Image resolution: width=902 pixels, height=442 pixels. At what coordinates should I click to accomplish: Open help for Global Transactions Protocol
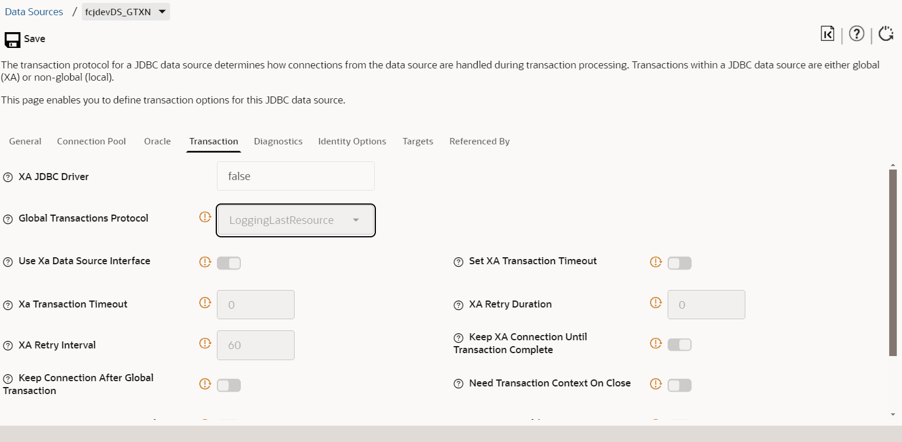(8, 219)
